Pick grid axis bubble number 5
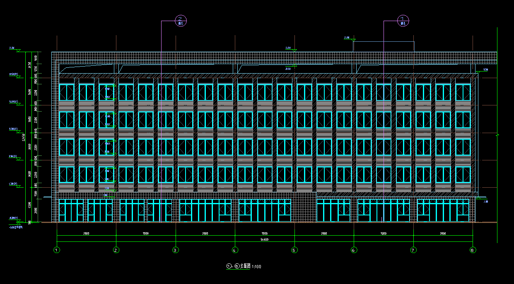 [x=294, y=250]
